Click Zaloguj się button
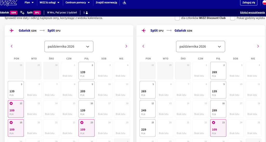Screen dimensions: 266x142 coord(249,3)
